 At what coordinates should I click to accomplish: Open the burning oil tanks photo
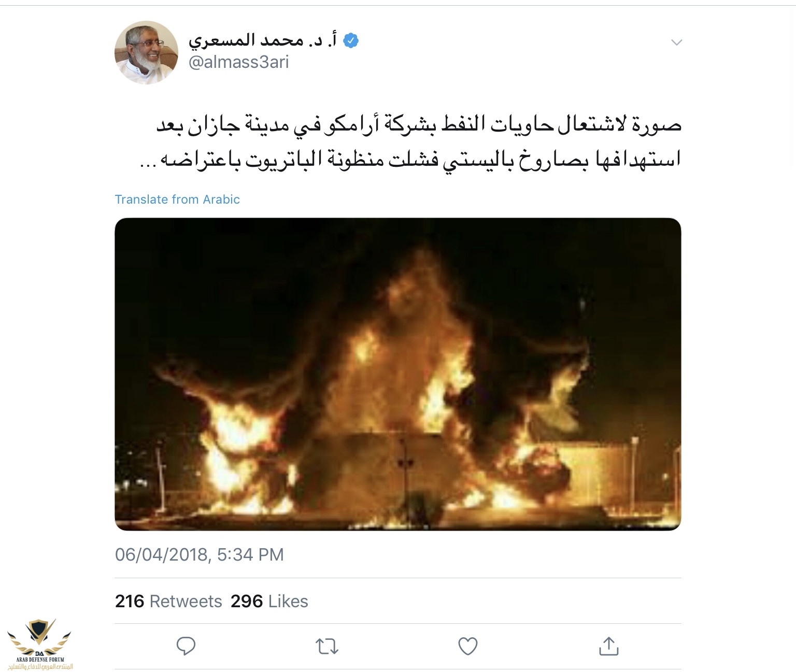(398, 374)
